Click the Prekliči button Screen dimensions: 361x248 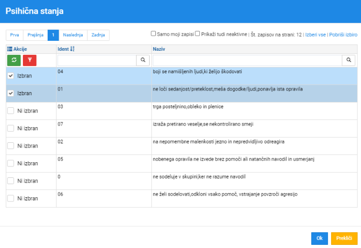coord(344,238)
